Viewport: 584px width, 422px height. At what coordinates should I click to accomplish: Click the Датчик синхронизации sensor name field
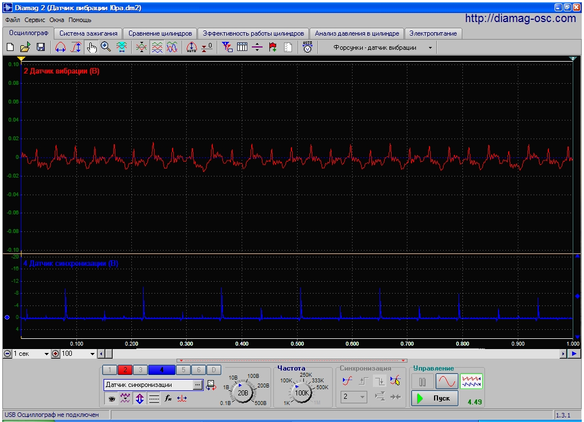coord(148,385)
